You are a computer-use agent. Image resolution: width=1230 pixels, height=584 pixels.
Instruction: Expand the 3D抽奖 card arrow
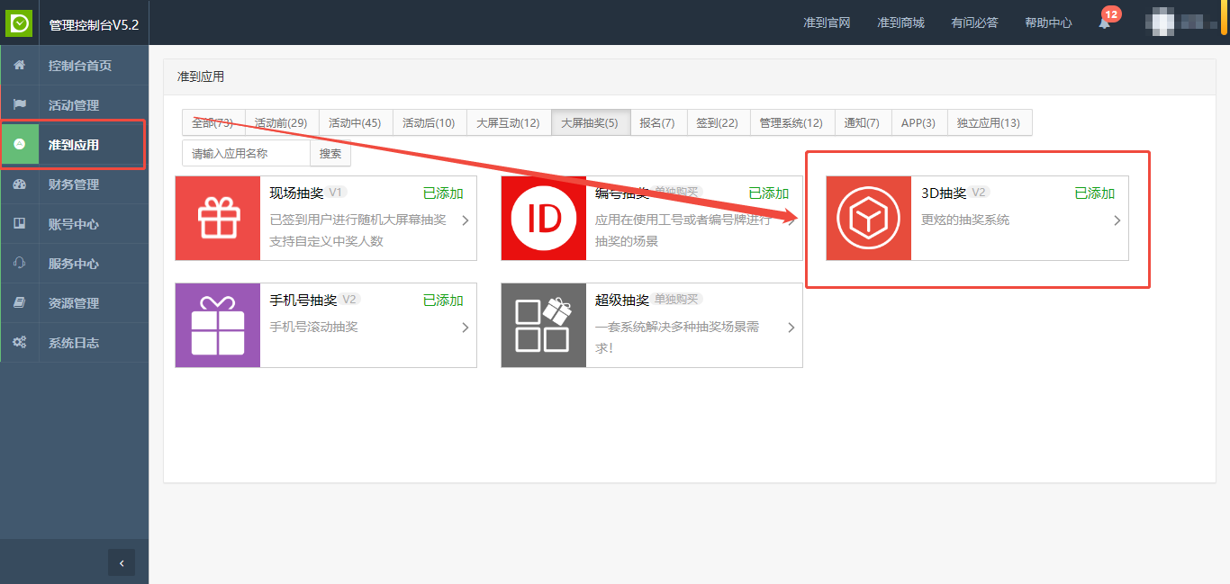click(1117, 220)
